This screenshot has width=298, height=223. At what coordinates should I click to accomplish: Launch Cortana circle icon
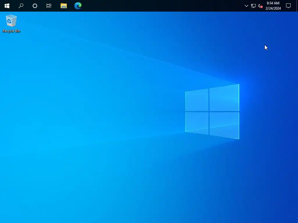[35, 6]
